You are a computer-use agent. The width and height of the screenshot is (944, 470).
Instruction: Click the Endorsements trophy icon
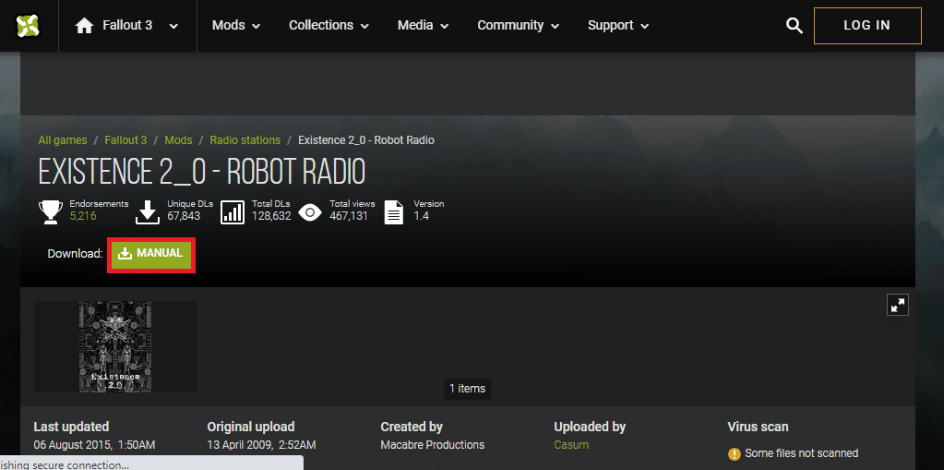pyautogui.click(x=51, y=212)
